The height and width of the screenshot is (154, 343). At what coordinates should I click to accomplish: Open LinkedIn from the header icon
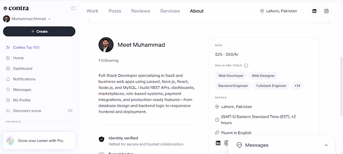click(314, 11)
